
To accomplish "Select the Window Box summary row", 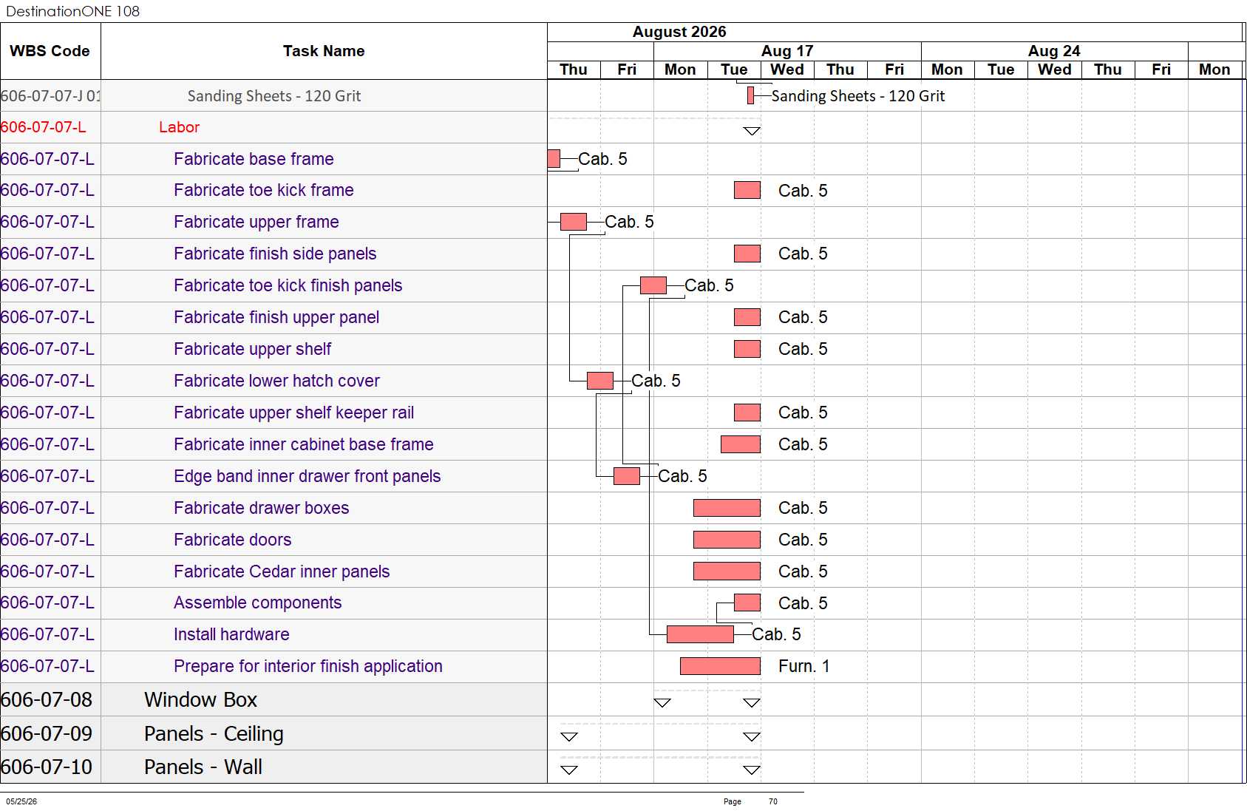I will (x=200, y=699).
